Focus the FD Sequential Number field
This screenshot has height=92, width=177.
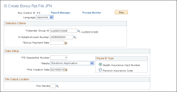[59, 58]
